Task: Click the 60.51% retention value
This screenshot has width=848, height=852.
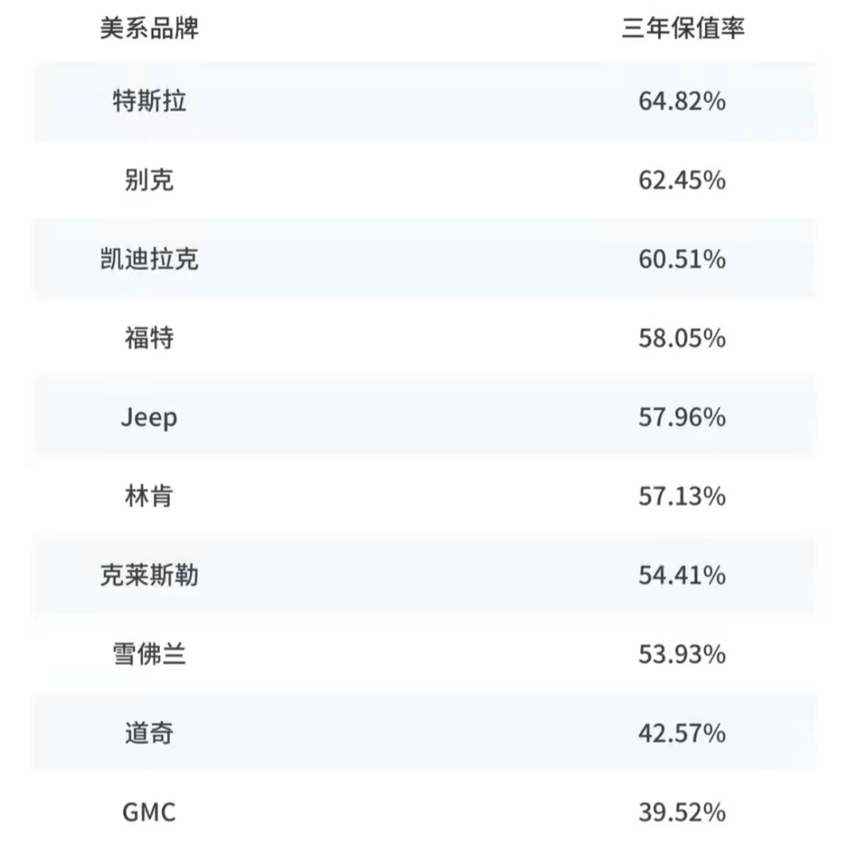Action: pos(682,259)
